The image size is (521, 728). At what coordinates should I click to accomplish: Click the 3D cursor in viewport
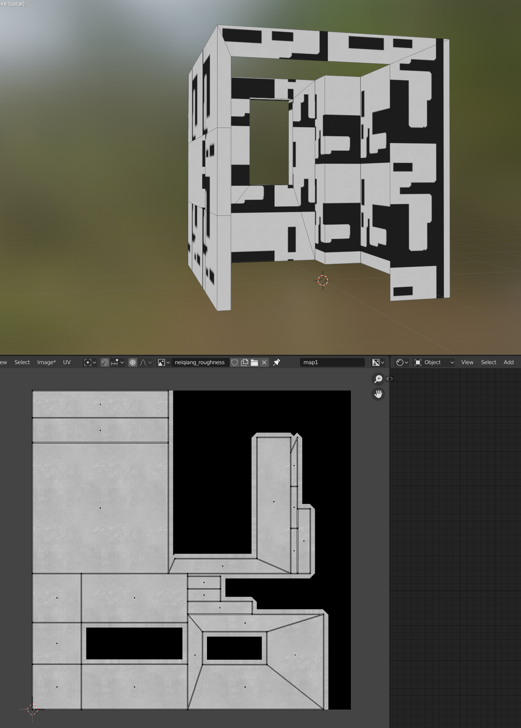[x=323, y=280]
